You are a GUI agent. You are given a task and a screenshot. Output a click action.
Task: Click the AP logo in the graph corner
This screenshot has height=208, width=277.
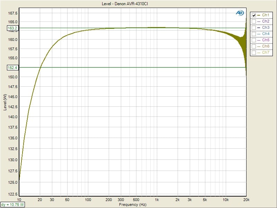pyautogui.click(x=240, y=12)
